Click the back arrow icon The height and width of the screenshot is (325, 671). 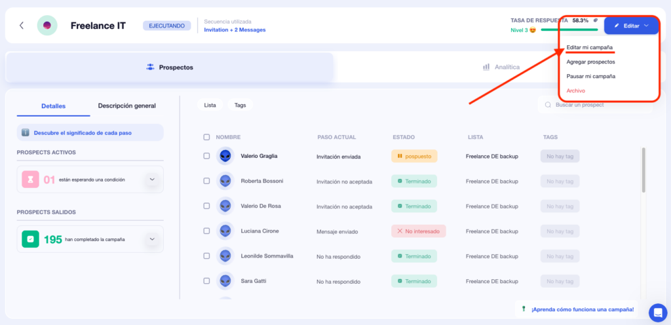[x=22, y=26]
